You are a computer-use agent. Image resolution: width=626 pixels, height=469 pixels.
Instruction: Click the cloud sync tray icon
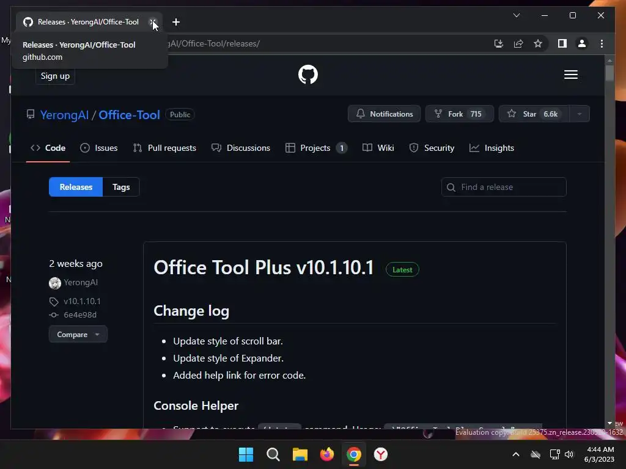point(536,454)
